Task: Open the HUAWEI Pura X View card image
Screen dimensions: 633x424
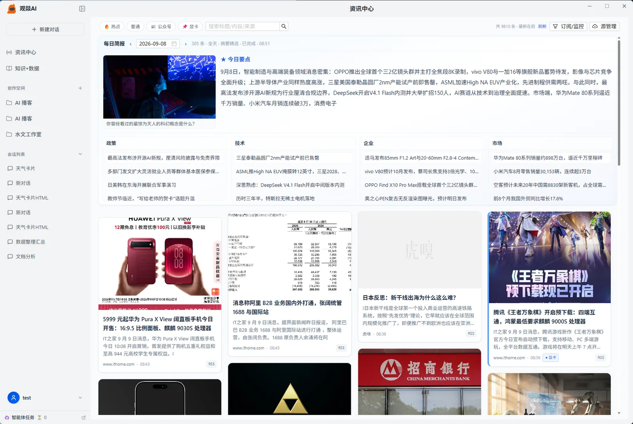Action: click(x=160, y=264)
